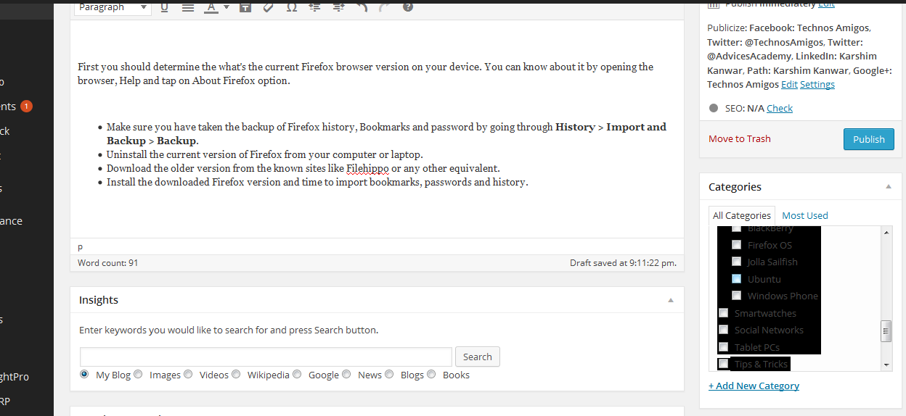Open keyboard shortcuts help icon

[408, 7]
